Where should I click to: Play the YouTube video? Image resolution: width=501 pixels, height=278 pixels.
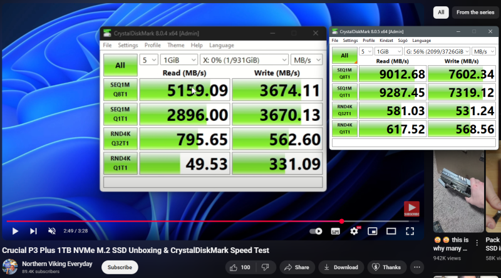(14, 231)
